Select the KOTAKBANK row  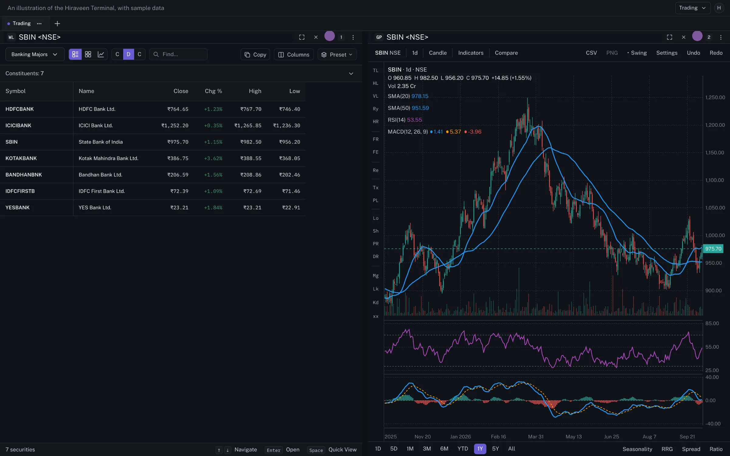click(x=153, y=158)
